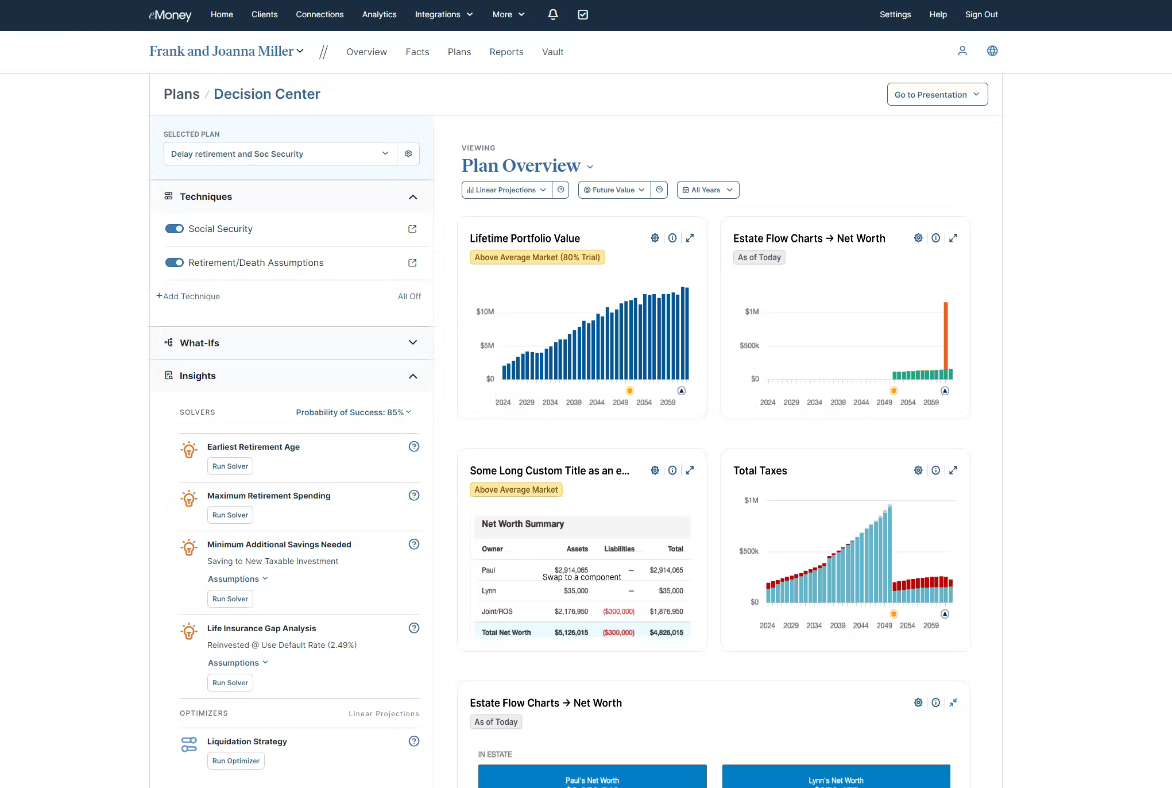Viewport: 1172px width, 788px height.
Task: Click Go to Presentation
Action: [x=937, y=94]
